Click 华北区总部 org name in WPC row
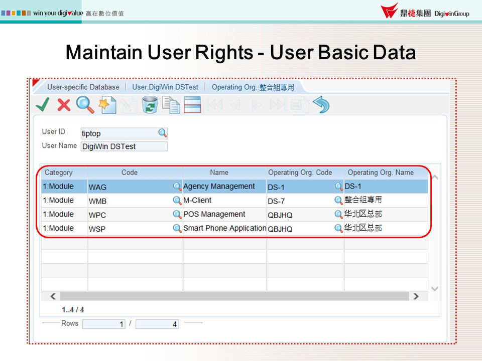 [x=386, y=214]
